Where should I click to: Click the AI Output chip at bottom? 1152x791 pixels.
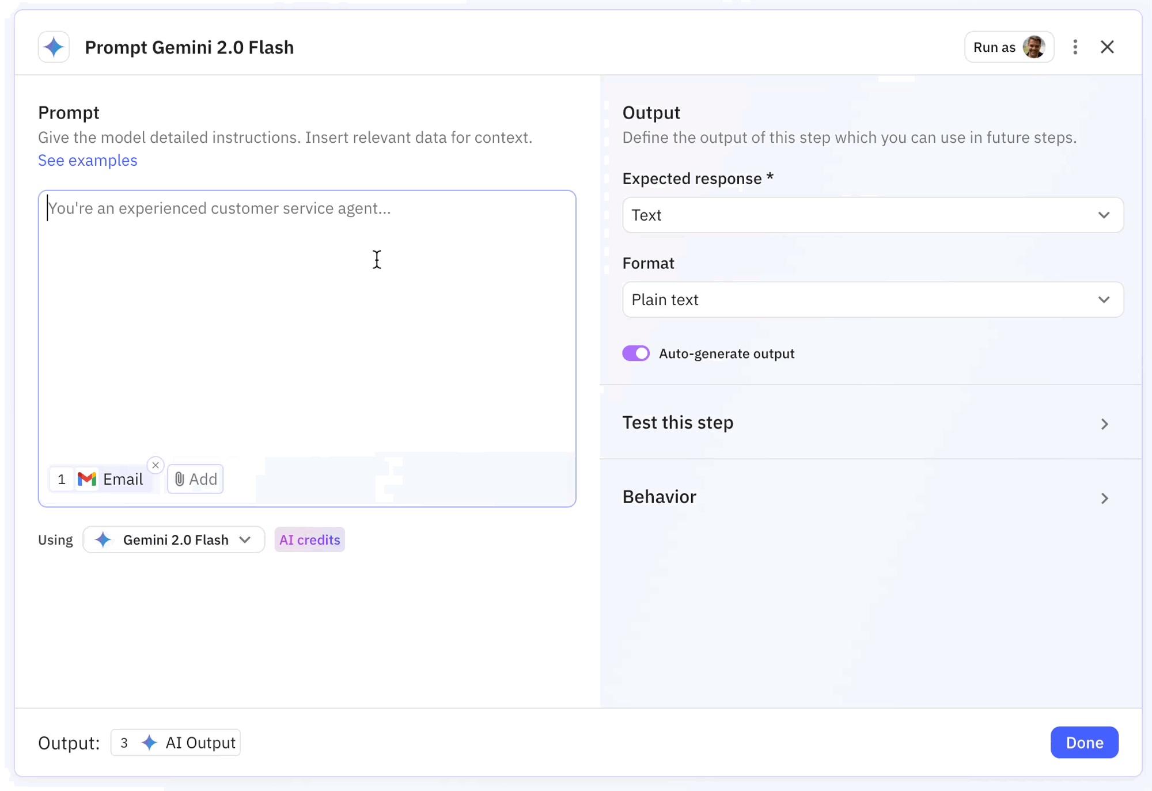[x=175, y=743]
